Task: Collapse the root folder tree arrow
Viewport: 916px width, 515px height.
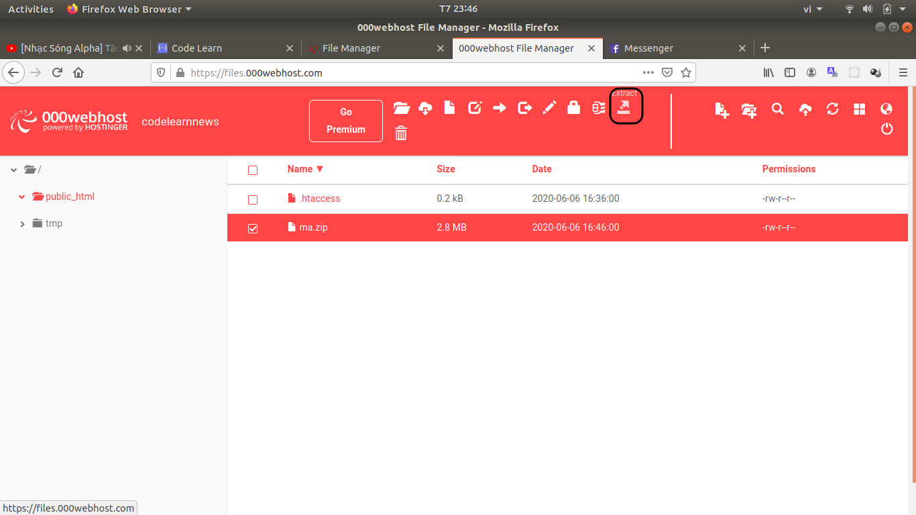Action: 13,170
